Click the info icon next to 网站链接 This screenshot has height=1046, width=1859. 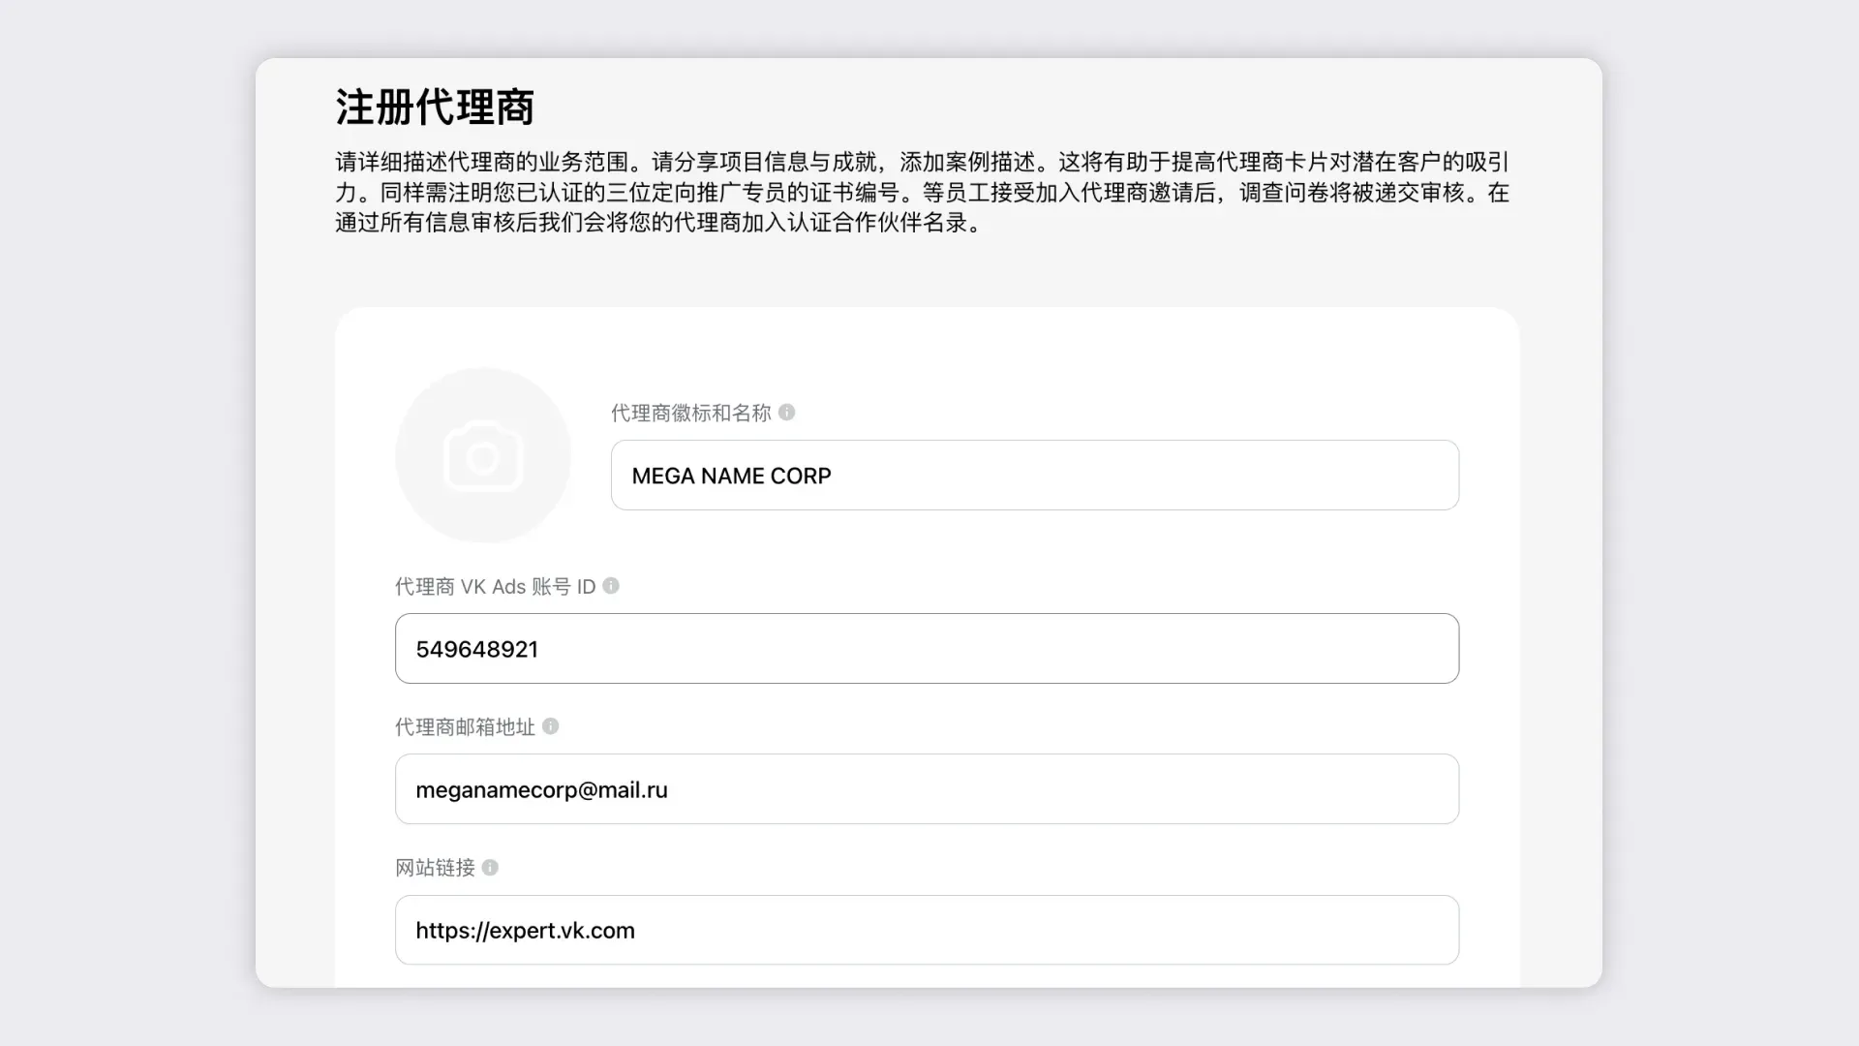(490, 868)
